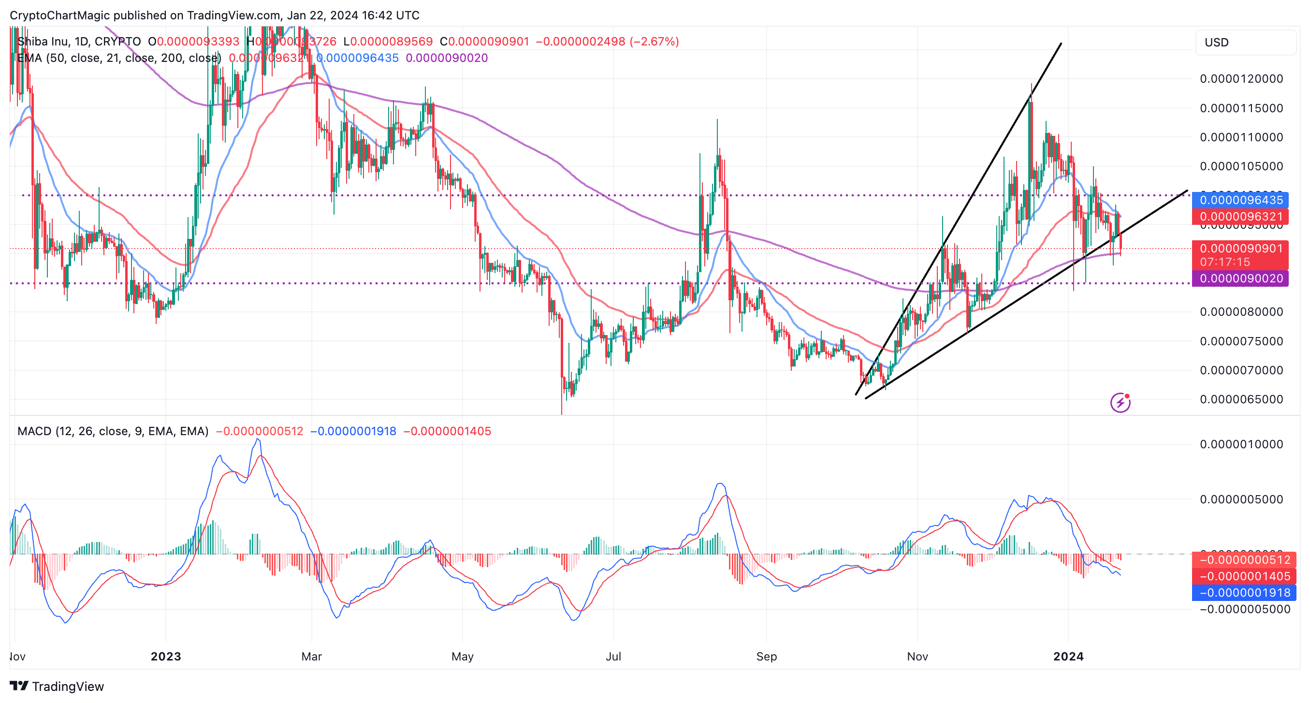Click the EMA (50, close, 21, close, 200, close) legend
Viewport: 1310px width, 703px height.
[x=119, y=58]
